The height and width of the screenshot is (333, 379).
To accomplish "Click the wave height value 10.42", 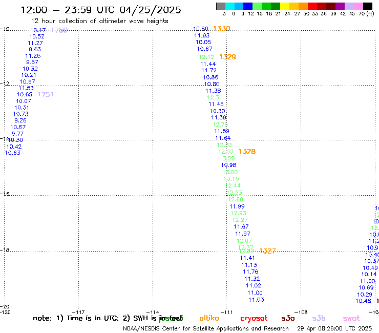I will [x=14, y=147].
